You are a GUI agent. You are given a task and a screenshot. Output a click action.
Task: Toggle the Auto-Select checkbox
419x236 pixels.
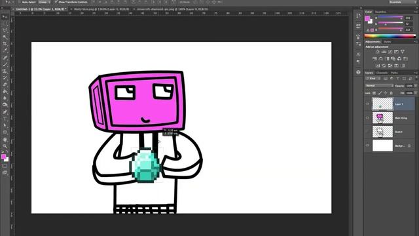pos(20,2)
